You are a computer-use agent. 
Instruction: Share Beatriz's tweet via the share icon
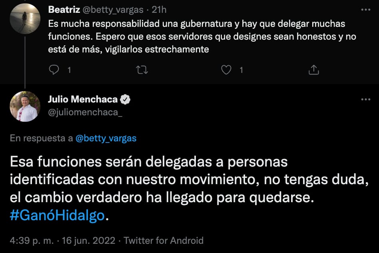pyautogui.click(x=314, y=70)
